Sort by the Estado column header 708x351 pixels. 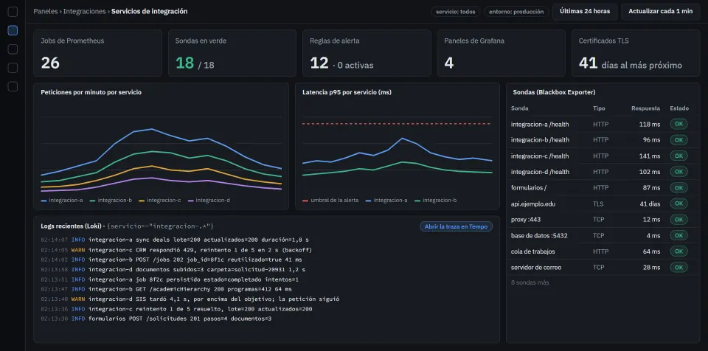679,108
